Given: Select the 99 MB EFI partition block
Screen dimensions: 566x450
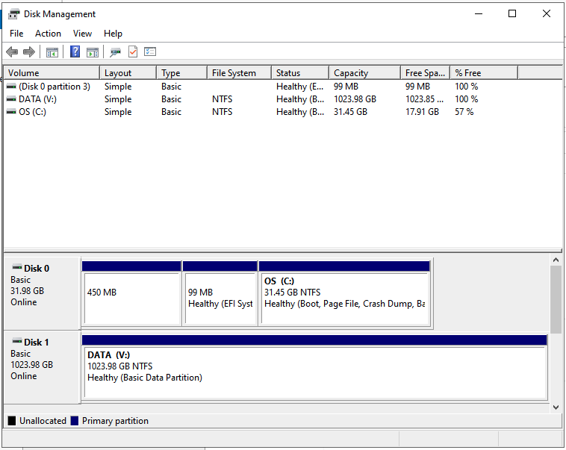Looking at the screenshot, I should (x=220, y=298).
